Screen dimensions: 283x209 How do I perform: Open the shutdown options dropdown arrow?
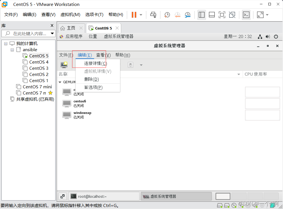(x=141, y=65)
